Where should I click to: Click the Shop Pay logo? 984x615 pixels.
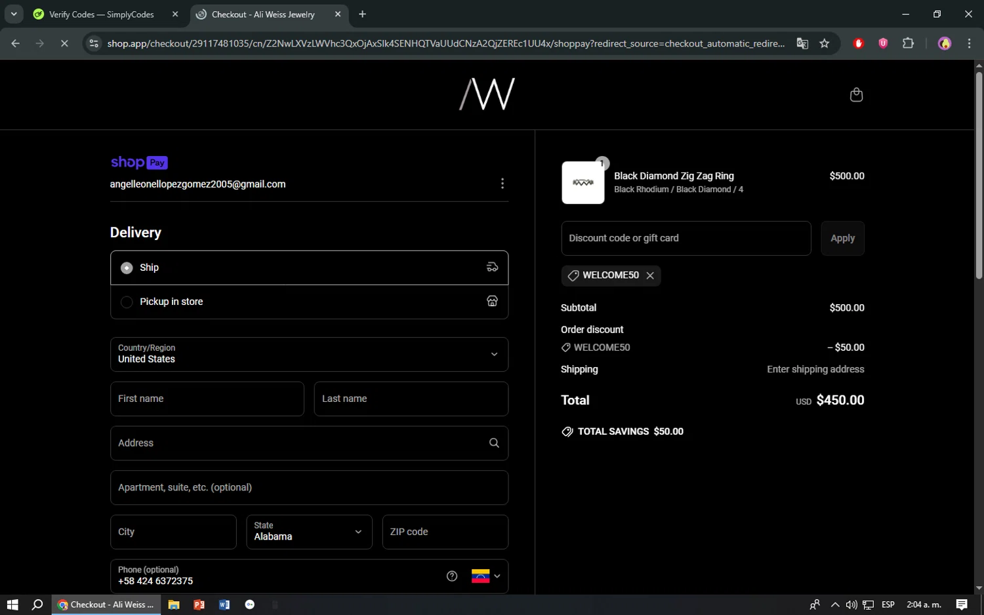139,163
